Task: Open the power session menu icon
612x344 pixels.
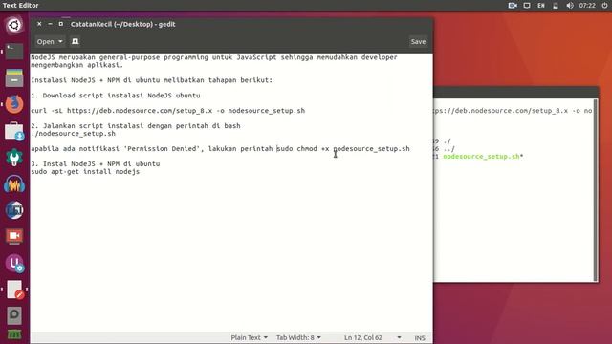Action: (604, 6)
